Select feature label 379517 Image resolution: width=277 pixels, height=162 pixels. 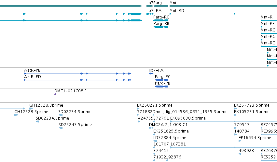pyautogui.click(x=242, y=125)
